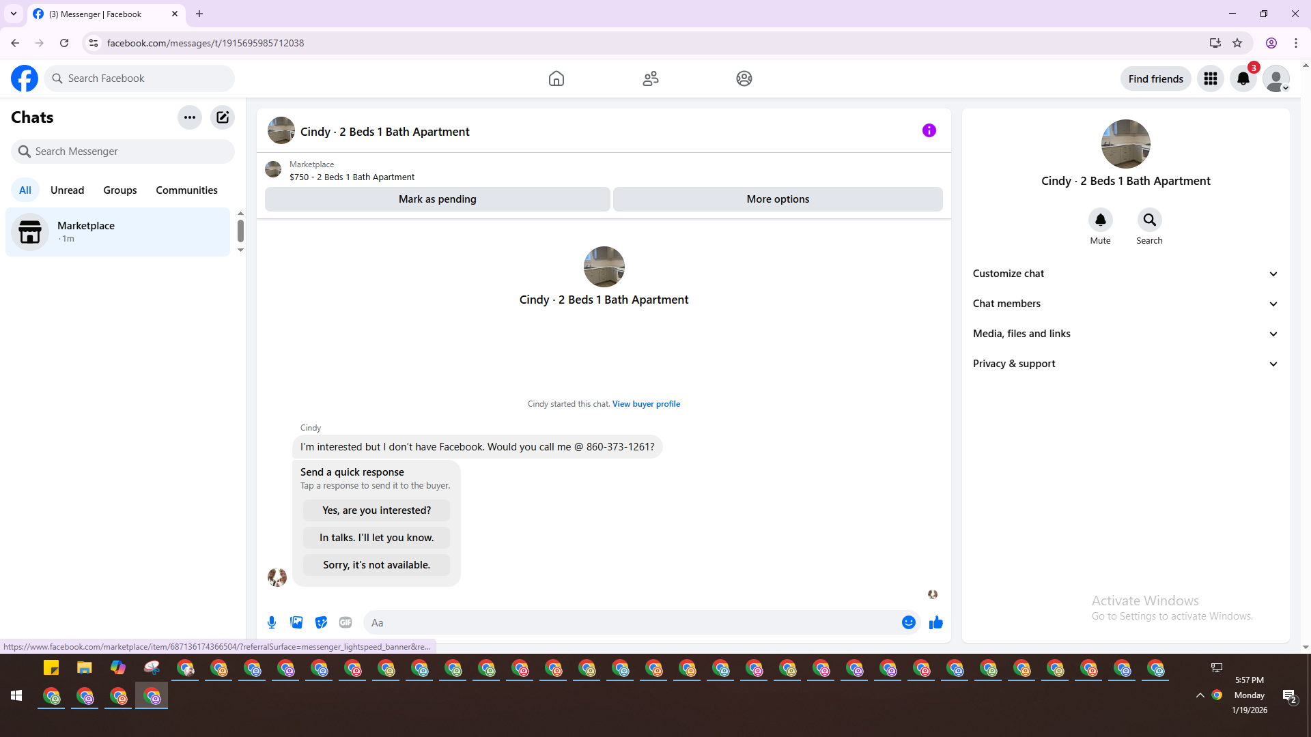This screenshot has height=737, width=1311.
Task: Expand Media, files and links section
Action: pyautogui.click(x=1125, y=334)
